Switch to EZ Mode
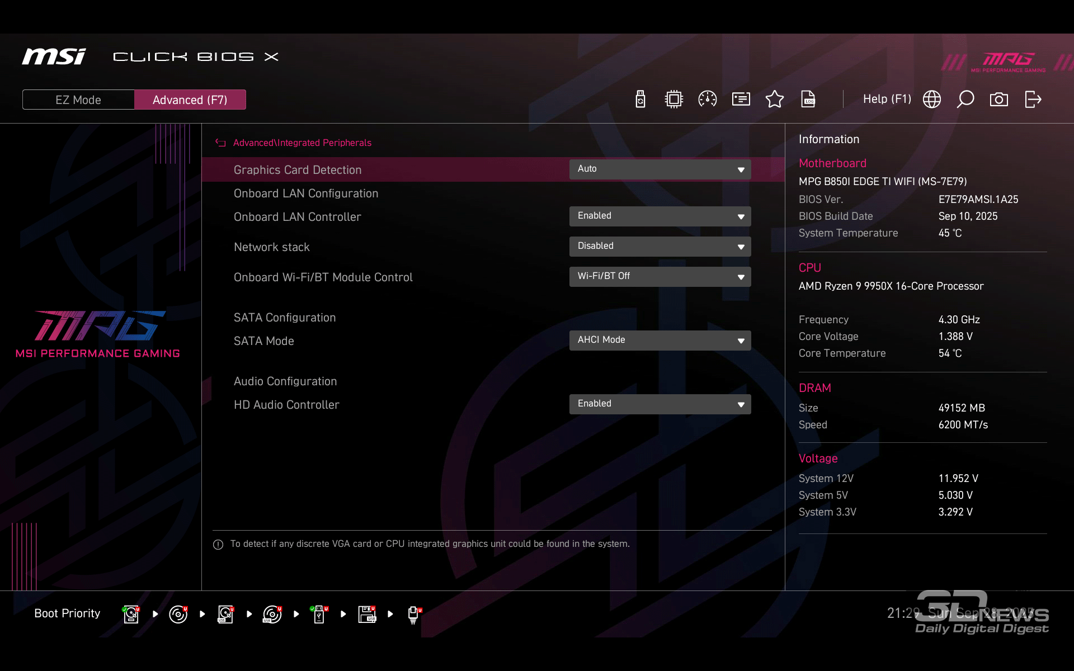The width and height of the screenshot is (1074, 671). [x=78, y=100]
